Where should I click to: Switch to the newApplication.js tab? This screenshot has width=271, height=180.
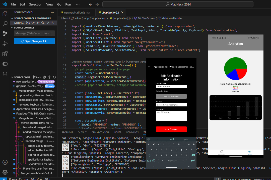pos(75,12)
